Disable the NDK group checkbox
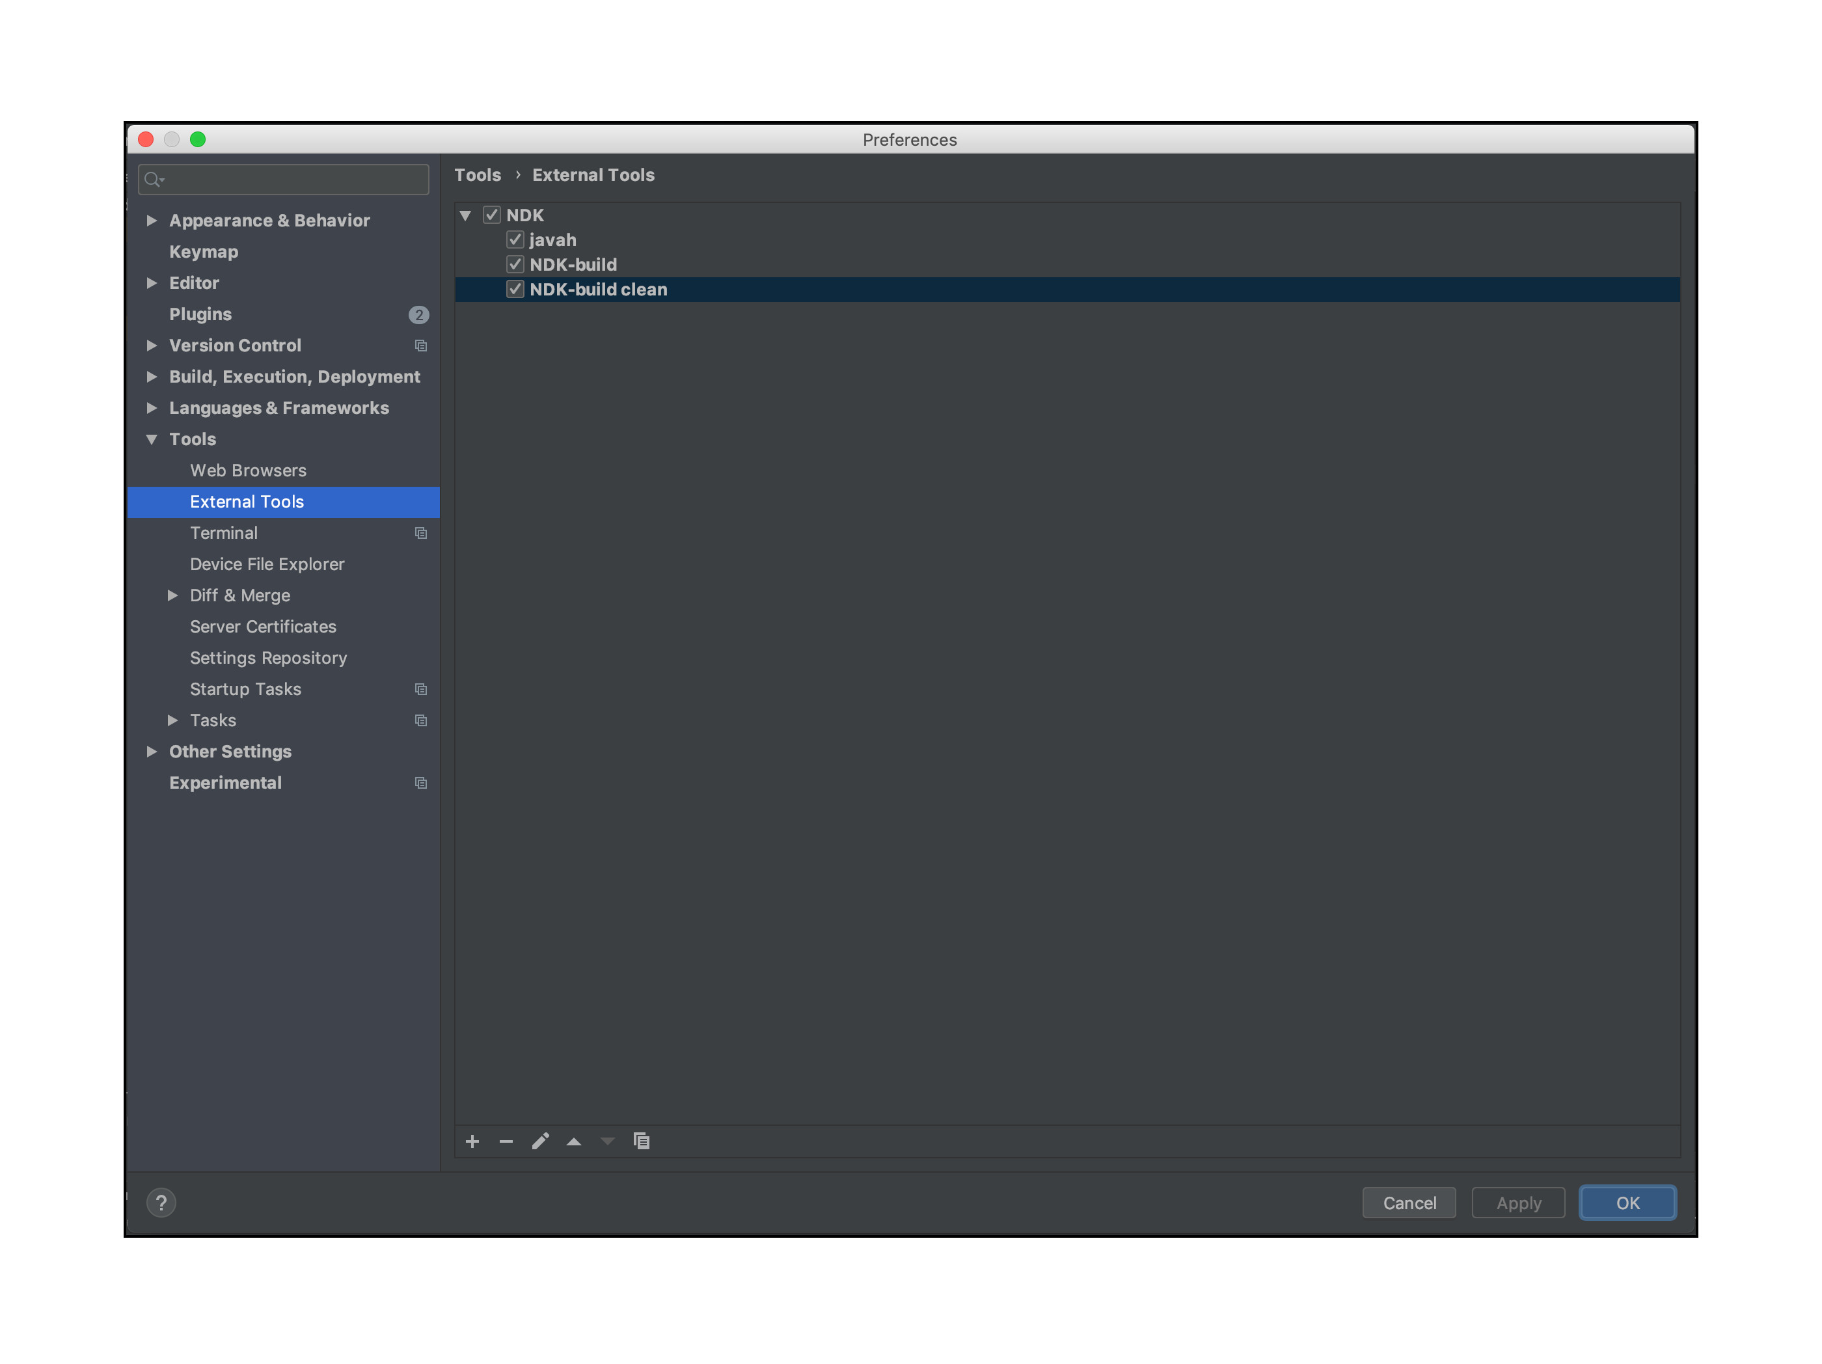Viewport: 1822px width, 1364px height. pos(492,215)
